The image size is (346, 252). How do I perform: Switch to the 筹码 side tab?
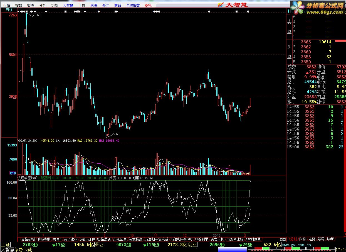click(x=321, y=239)
